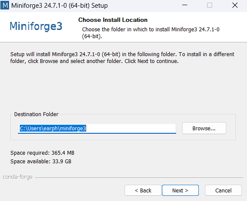Click the 'Space required: 365.4 MB' text
Screen dimensions: 247x201
point(42,153)
